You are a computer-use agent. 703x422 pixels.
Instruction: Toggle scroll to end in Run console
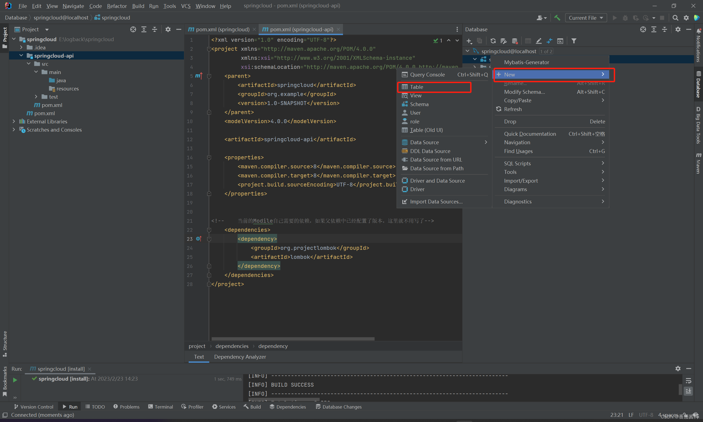pyautogui.click(x=688, y=391)
